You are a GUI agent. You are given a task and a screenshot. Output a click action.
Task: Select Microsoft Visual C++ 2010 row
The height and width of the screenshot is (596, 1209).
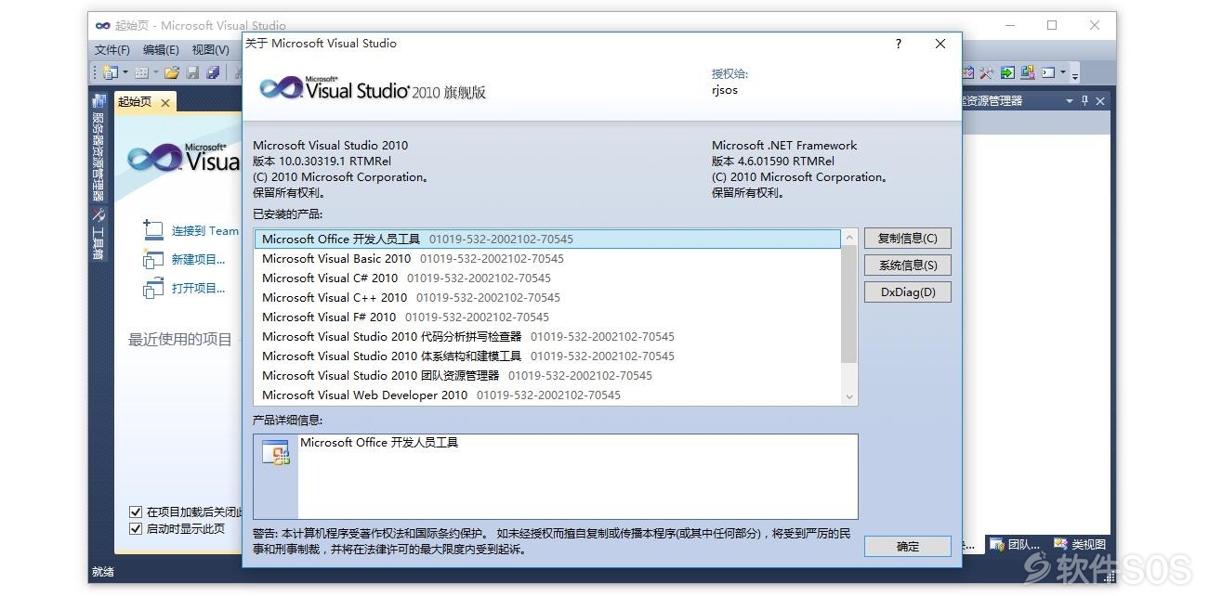(x=546, y=297)
